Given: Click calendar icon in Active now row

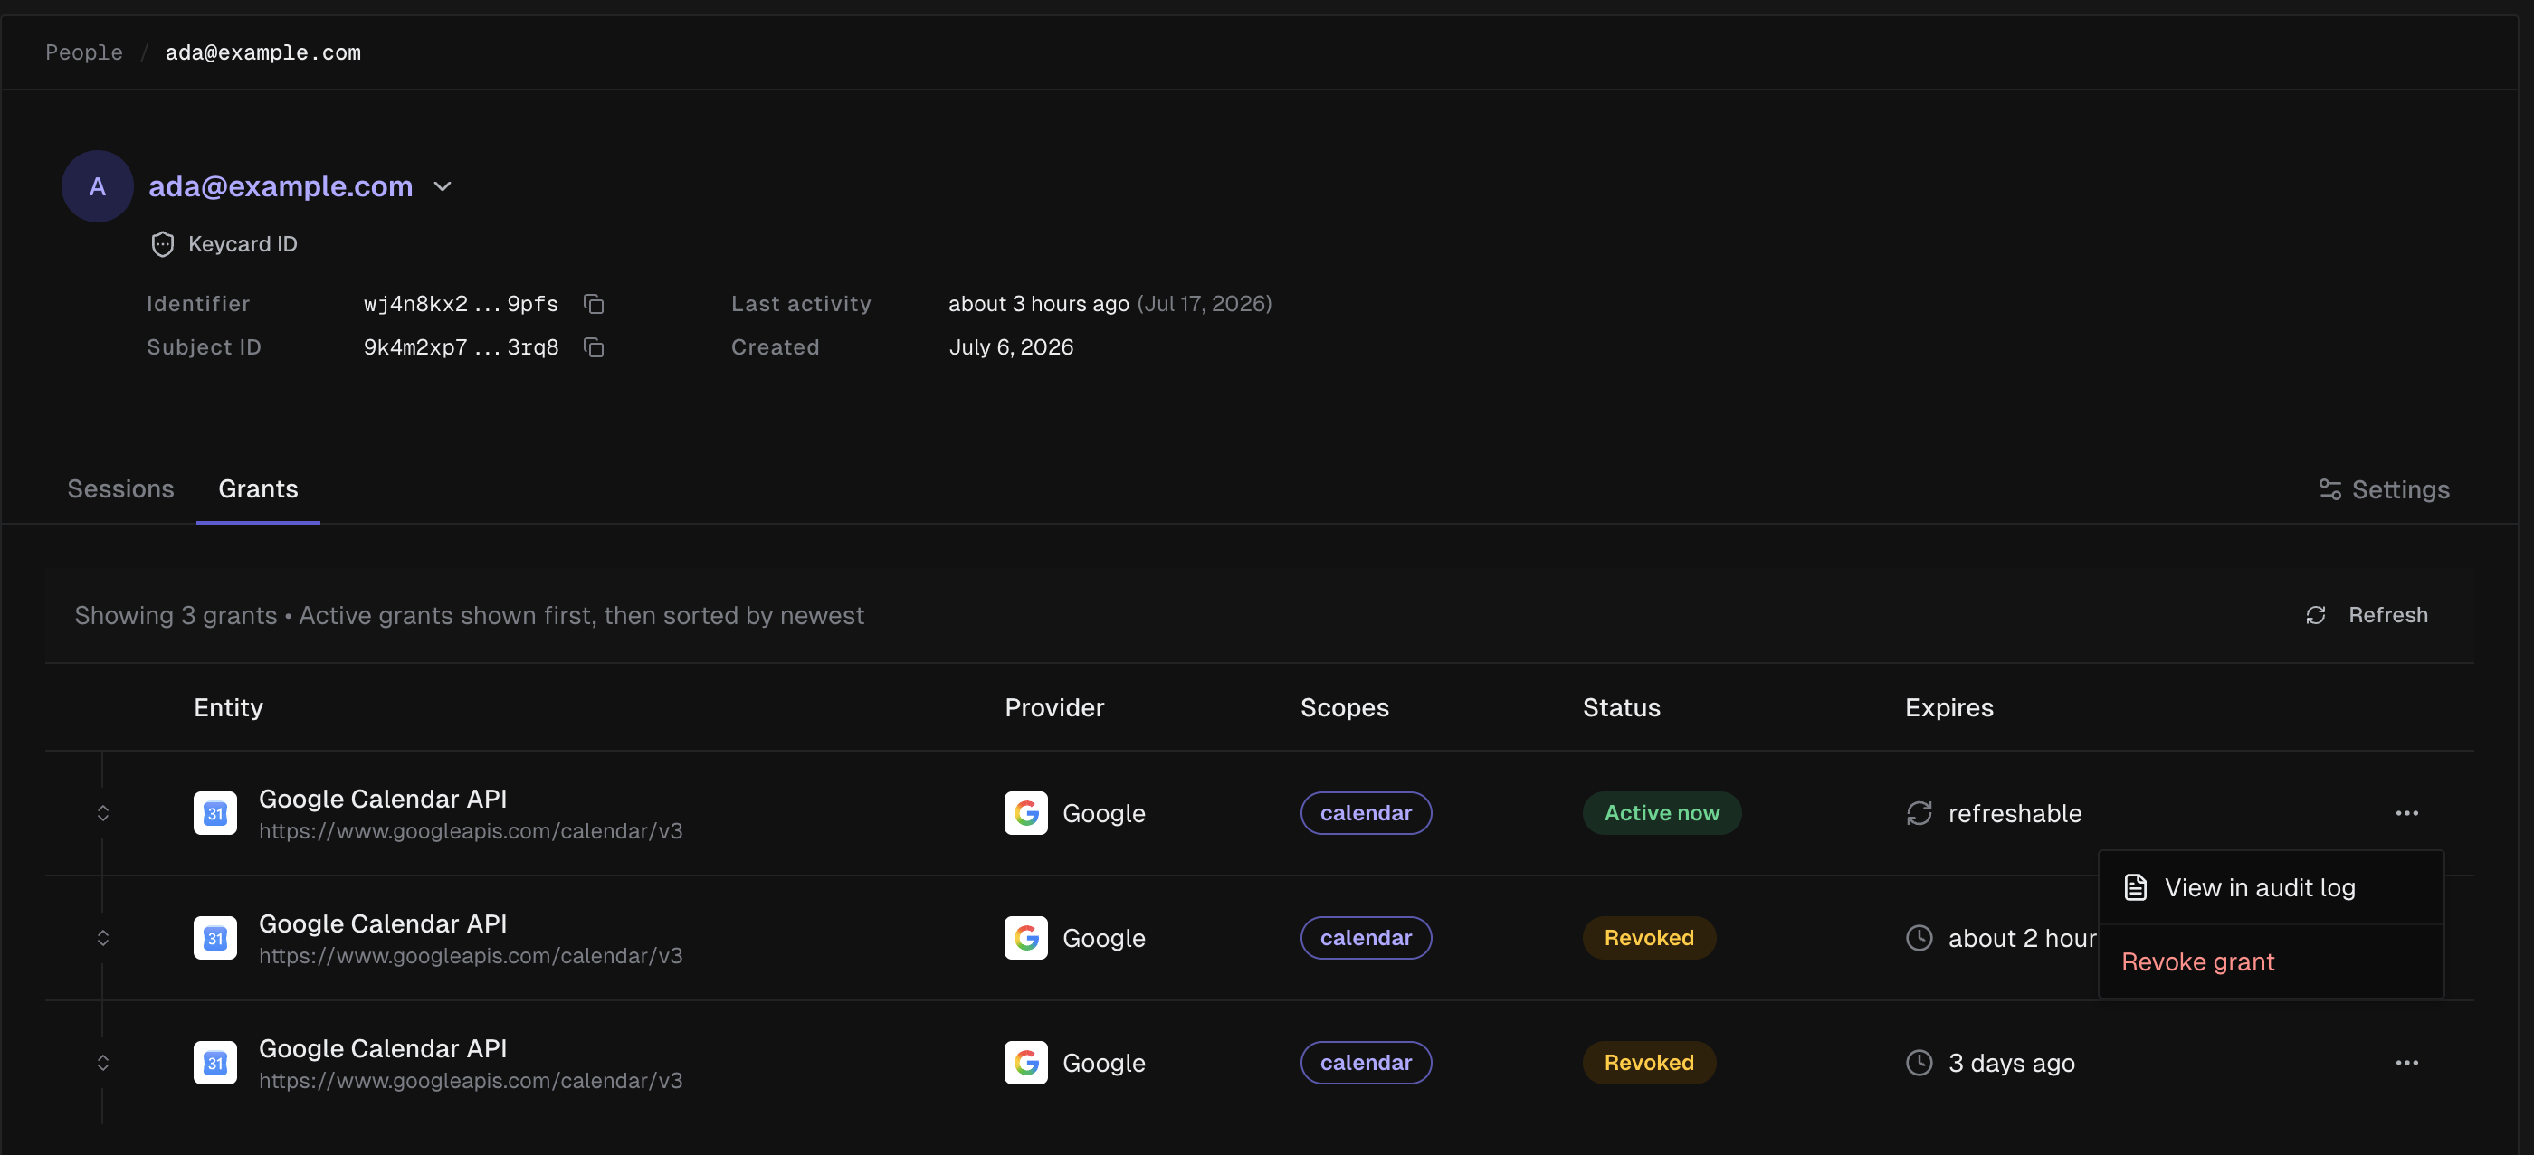Looking at the screenshot, I should click(214, 813).
